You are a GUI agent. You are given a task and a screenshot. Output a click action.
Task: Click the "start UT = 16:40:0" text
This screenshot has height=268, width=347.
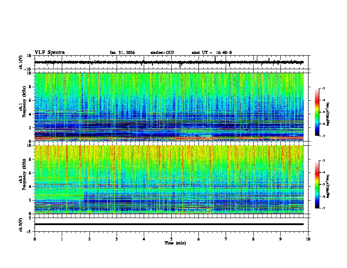(x=212, y=53)
